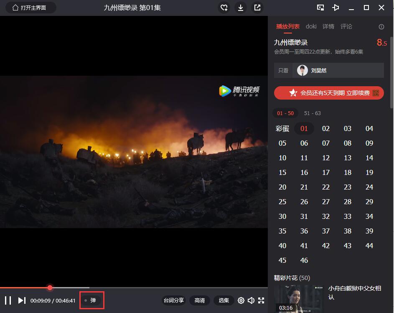Select episode 05 from the episode list
This screenshot has height=313, width=394.
point(282,143)
